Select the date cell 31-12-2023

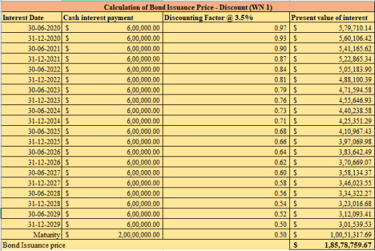coord(31,100)
